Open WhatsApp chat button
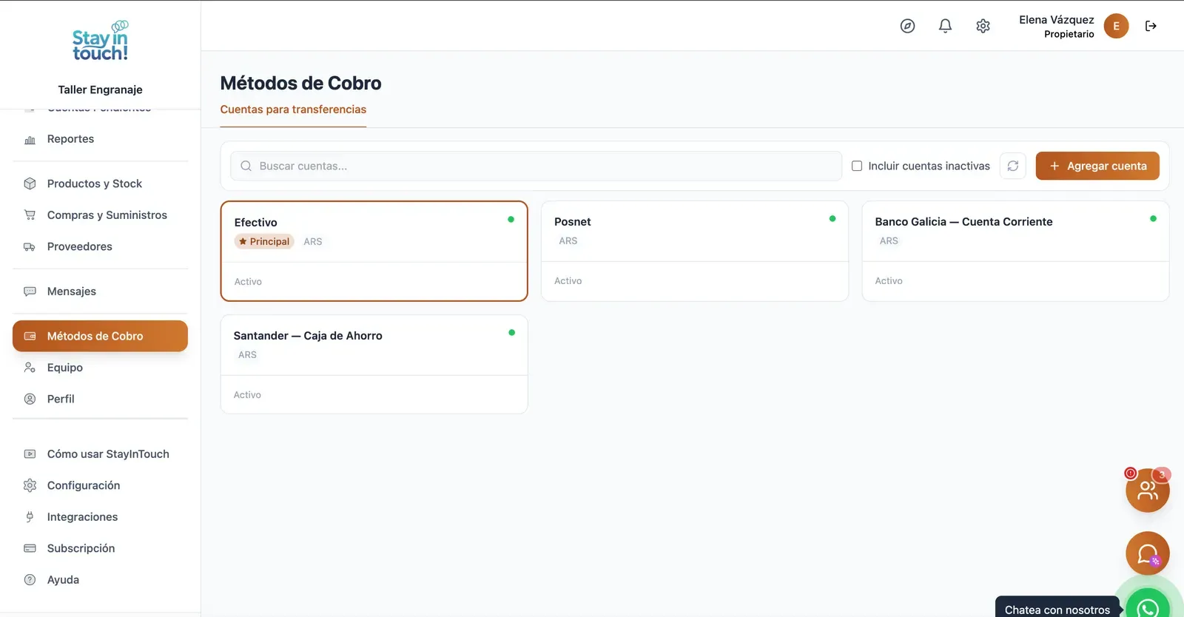Image resolution: width=1184 pixels, height=617 pixels. coord(1148,607)
